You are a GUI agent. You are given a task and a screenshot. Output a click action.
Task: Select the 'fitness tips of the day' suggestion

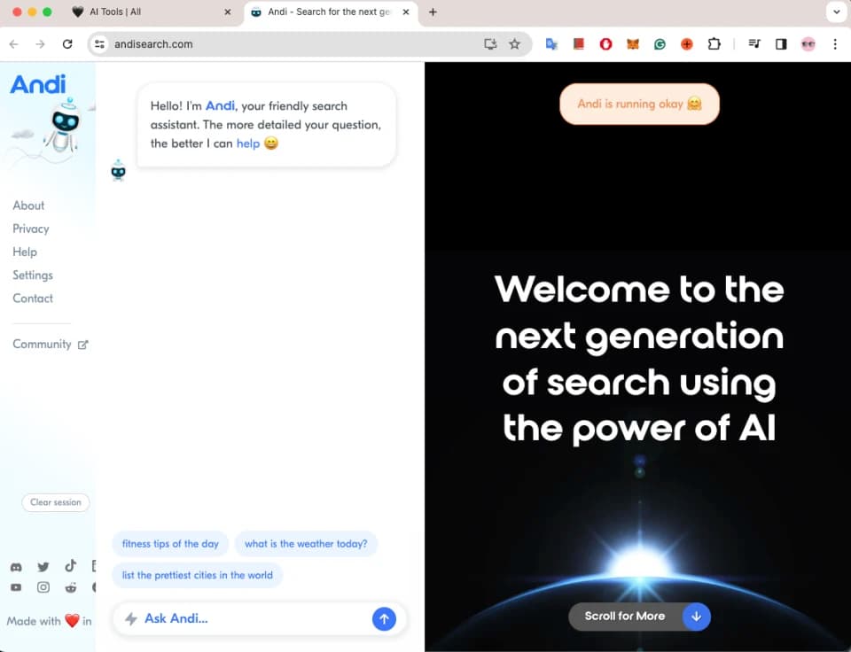(x=170, y=544)
